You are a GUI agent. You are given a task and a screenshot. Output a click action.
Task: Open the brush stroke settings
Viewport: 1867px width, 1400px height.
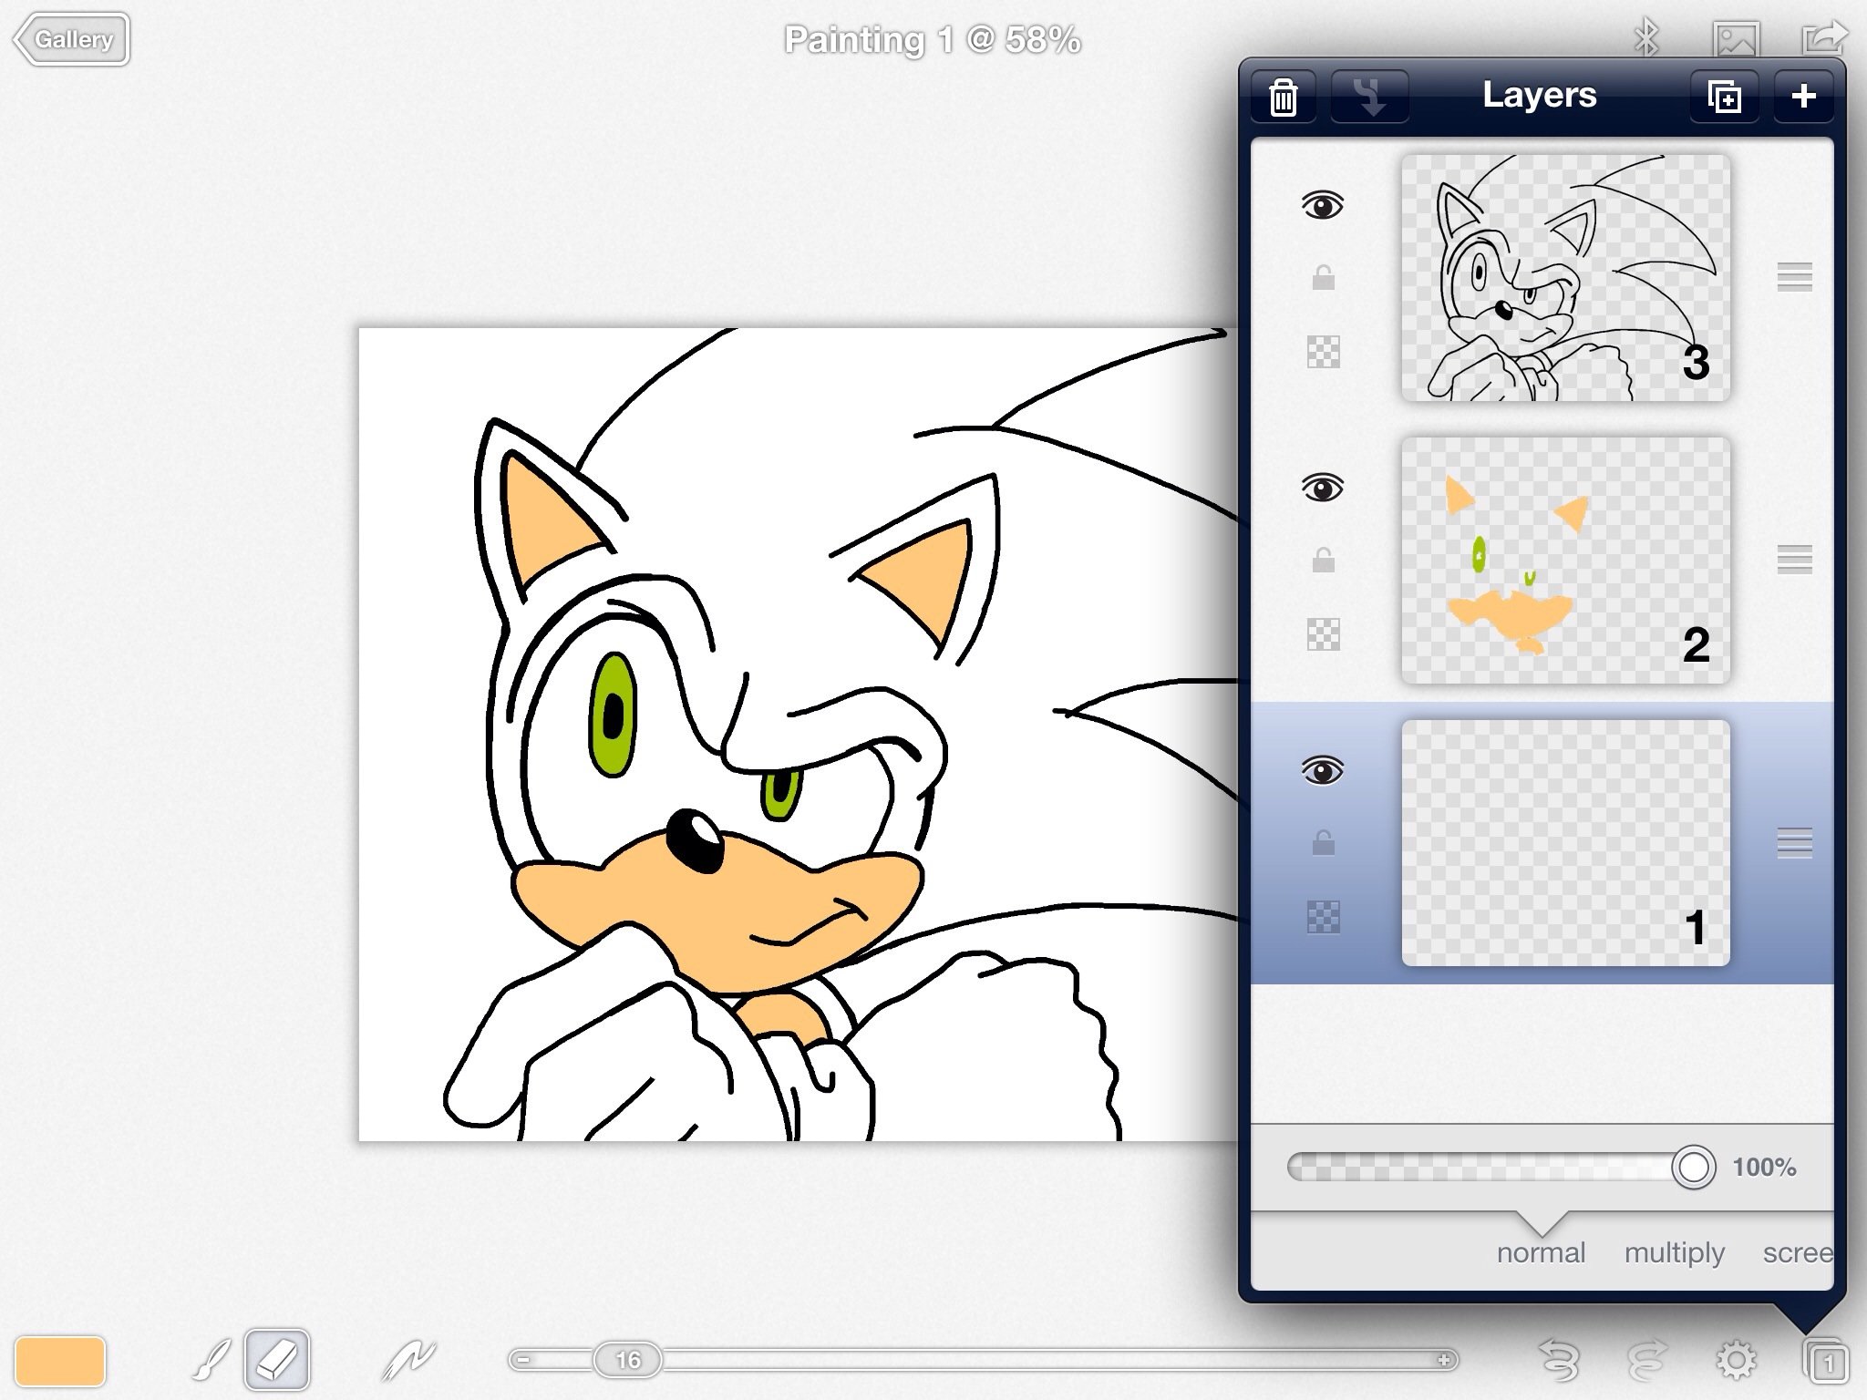407,1361
